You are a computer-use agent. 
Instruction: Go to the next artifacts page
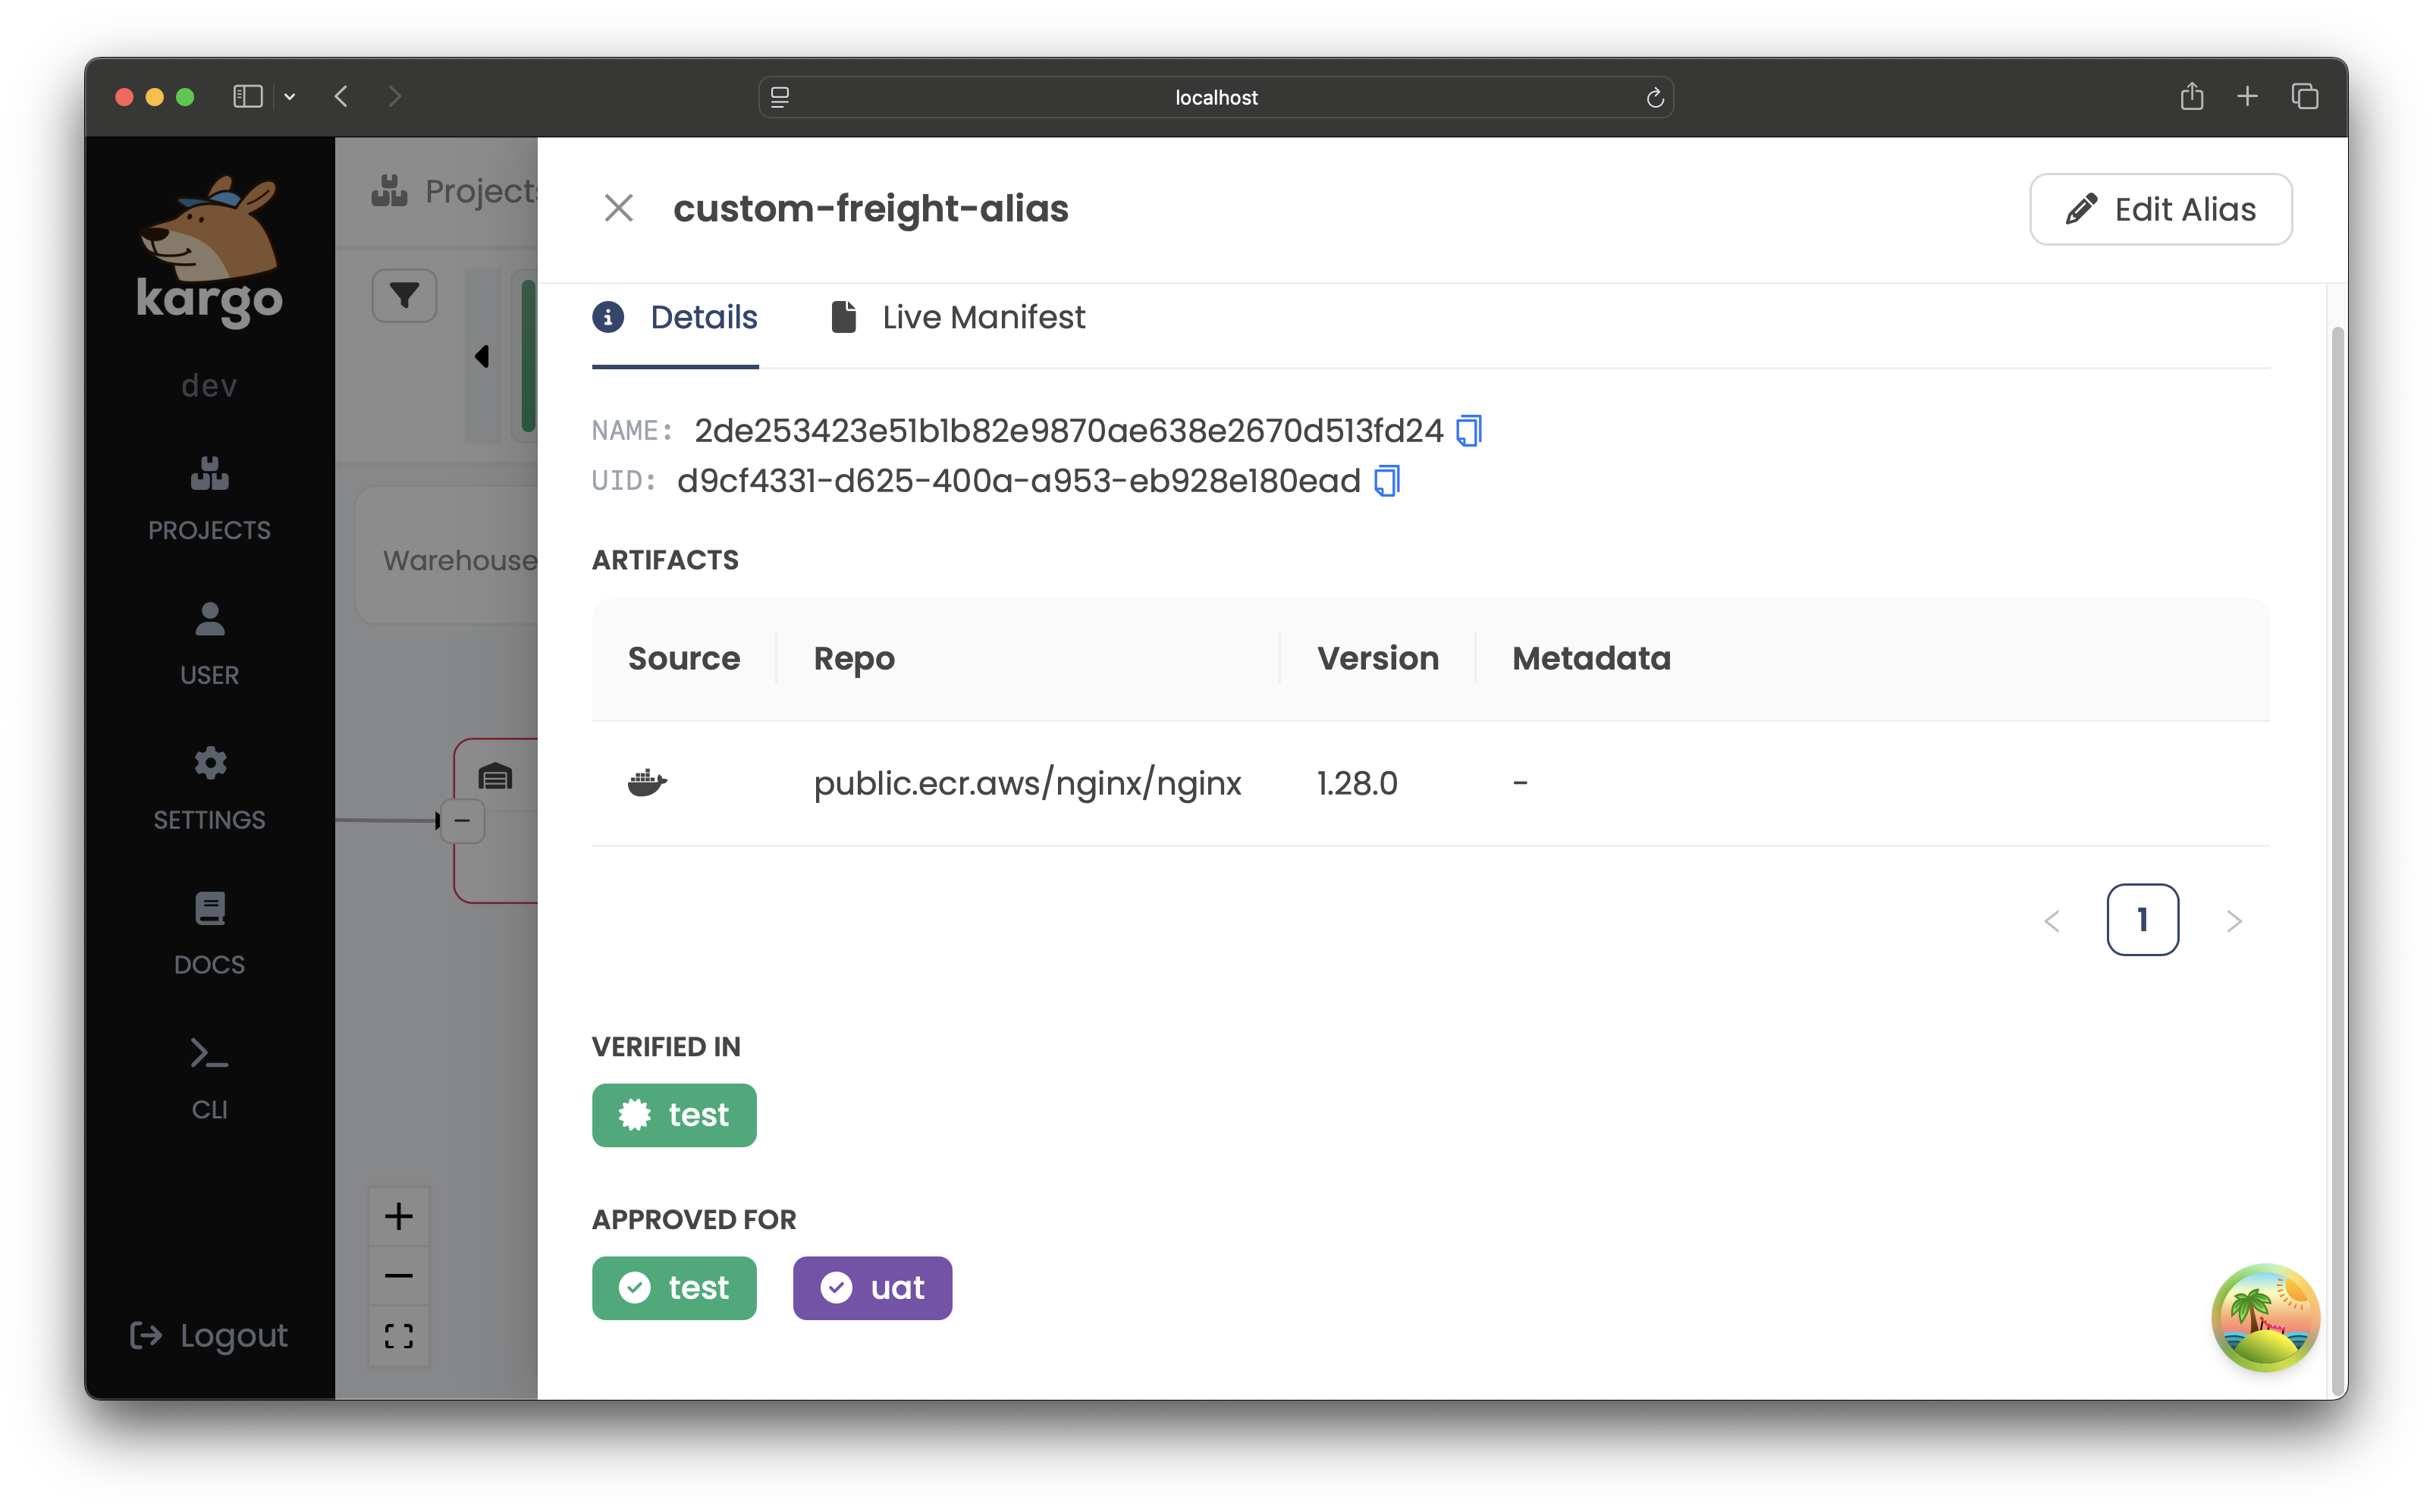pyautogui.click(x=2234, y=920)
